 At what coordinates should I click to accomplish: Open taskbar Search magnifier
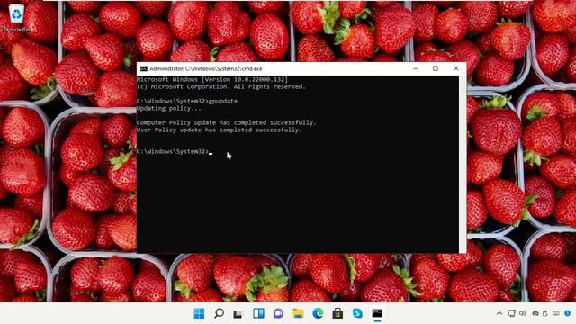[x=219, y=313]
